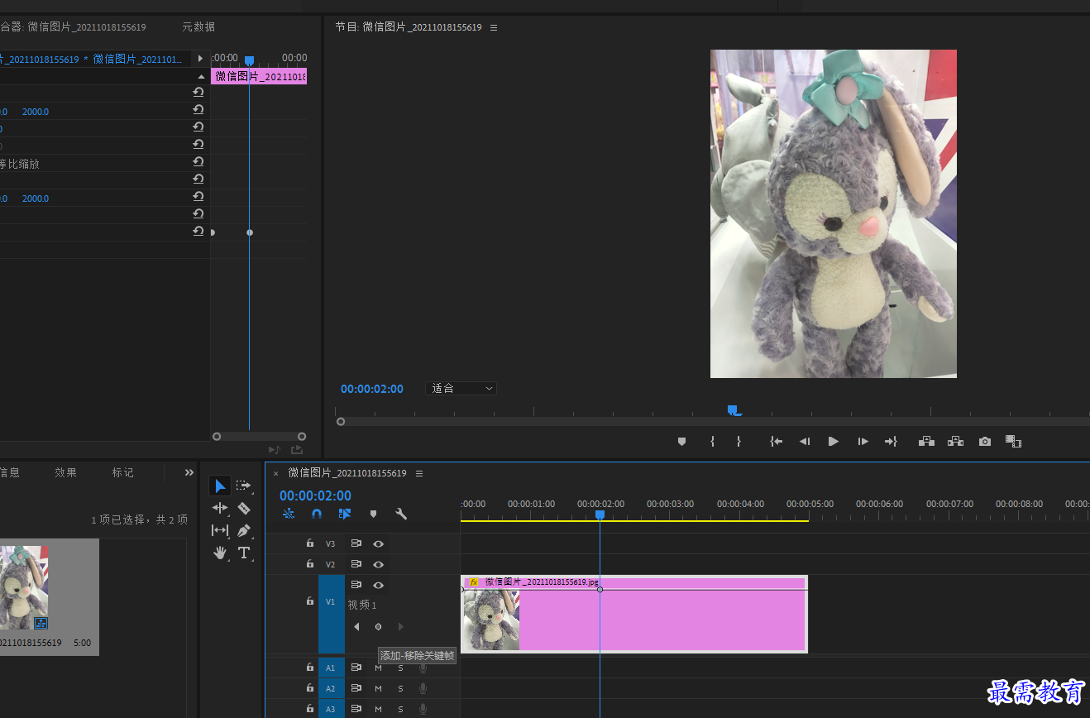Select the rabbit thumbnail in project panel
Viewport: 1090px width, 718px height.
point(24,587)
